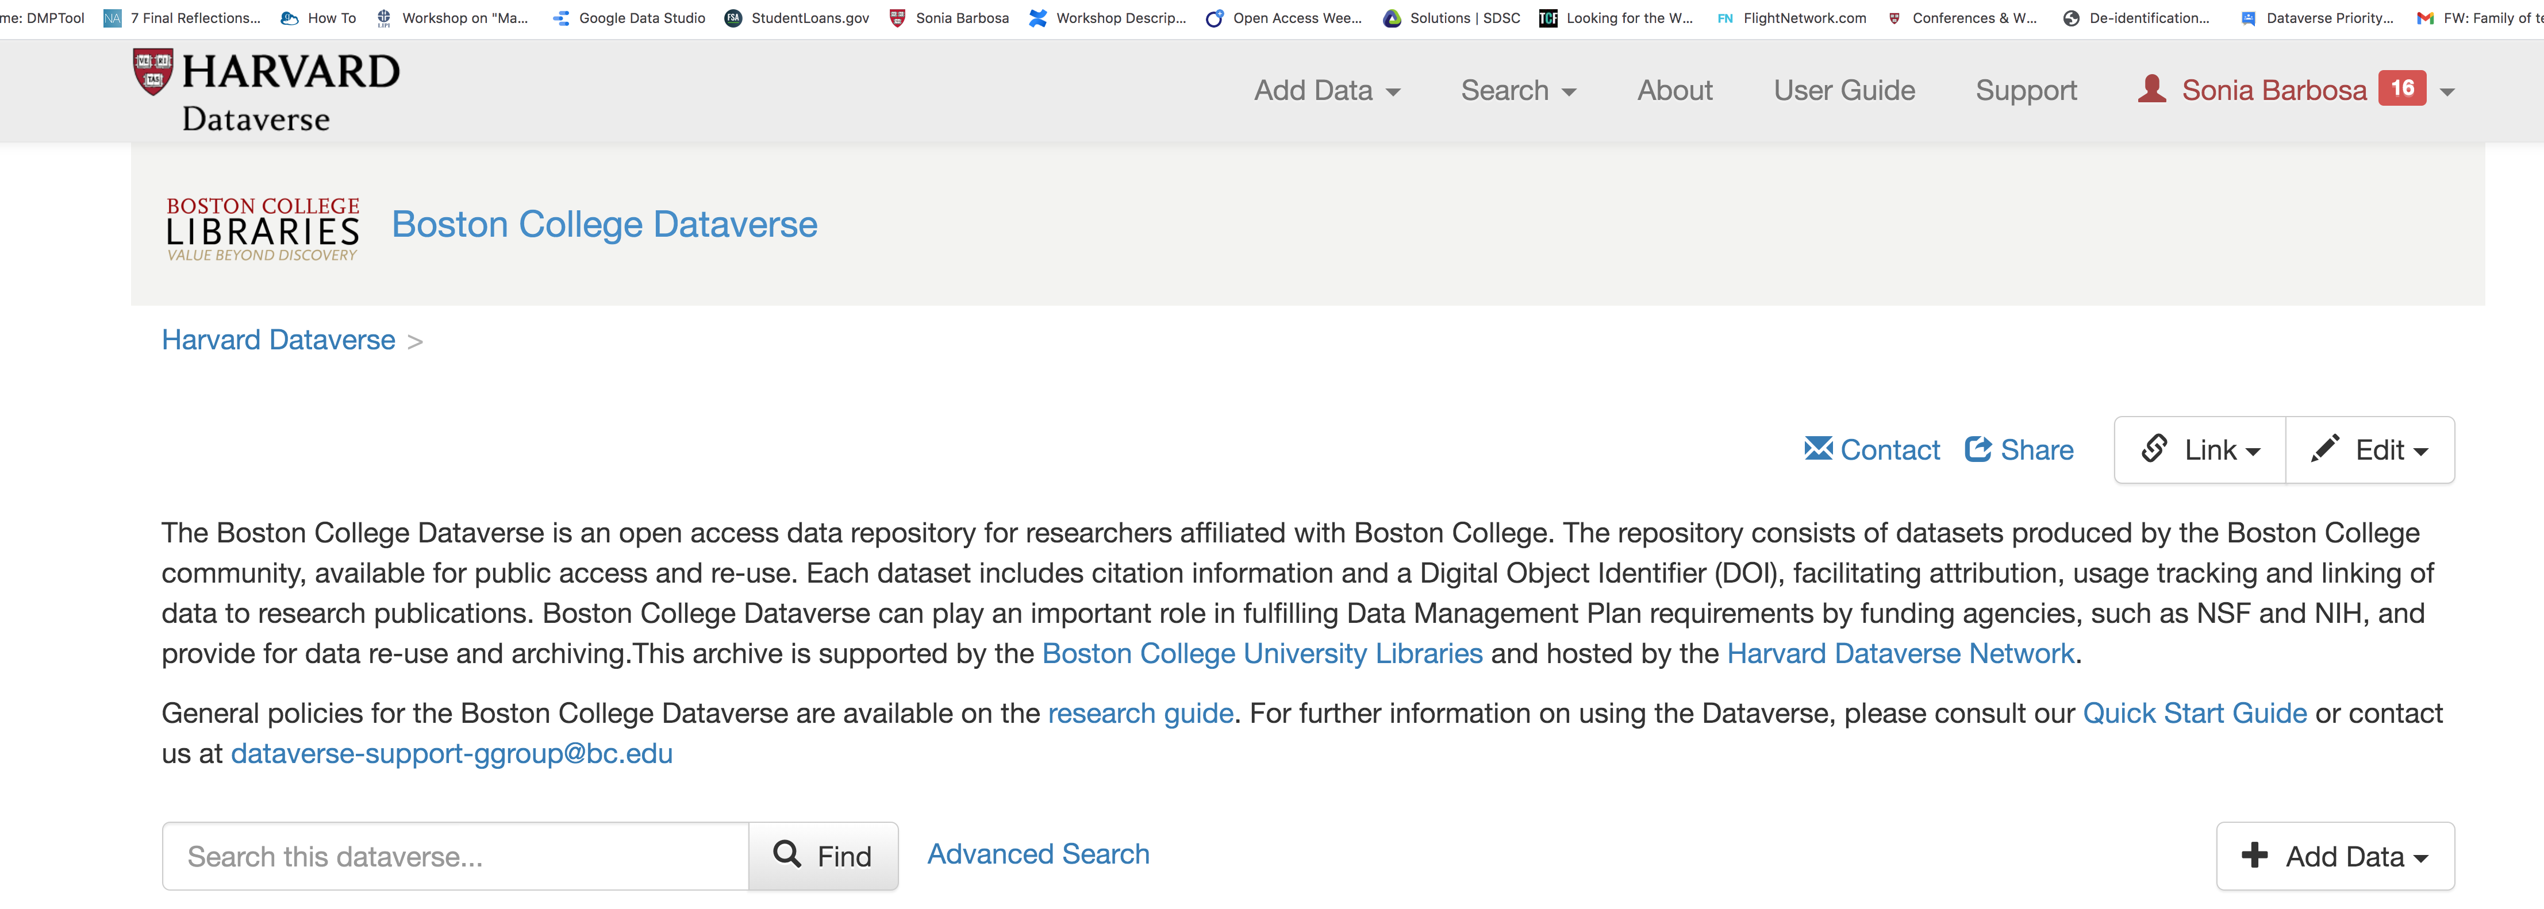Open the 7 Final Reflections bookmark icon
Screen dimensions: 2544x909
coord(113,18)
